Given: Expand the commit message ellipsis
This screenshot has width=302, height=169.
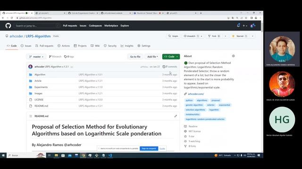Looking at the screenshot, I should (72, 67).
